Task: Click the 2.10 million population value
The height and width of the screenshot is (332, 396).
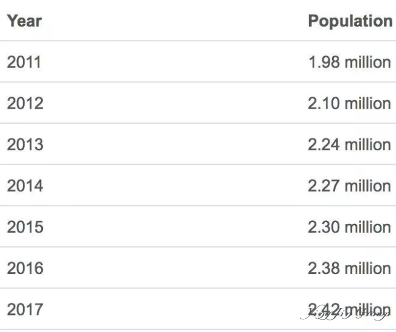Action: [x=350, y=103]
